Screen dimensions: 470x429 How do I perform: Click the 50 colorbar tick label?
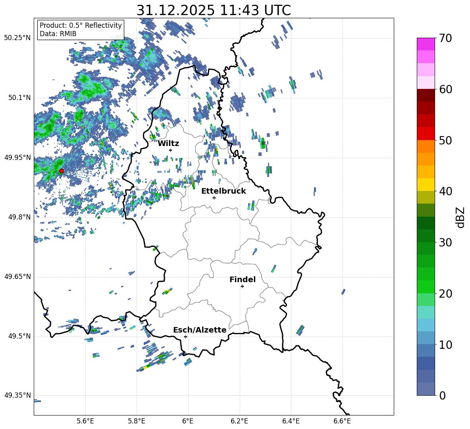click(445, 140)
